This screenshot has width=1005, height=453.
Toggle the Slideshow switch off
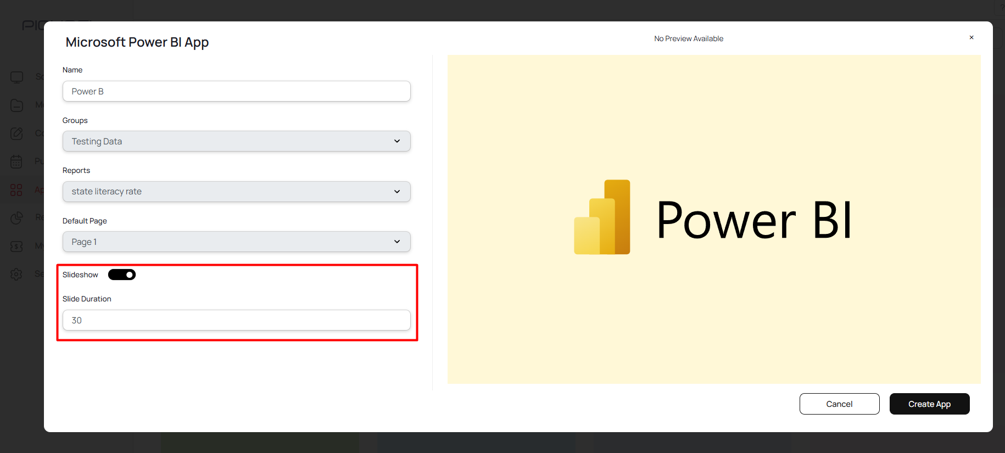coord(122,275)
